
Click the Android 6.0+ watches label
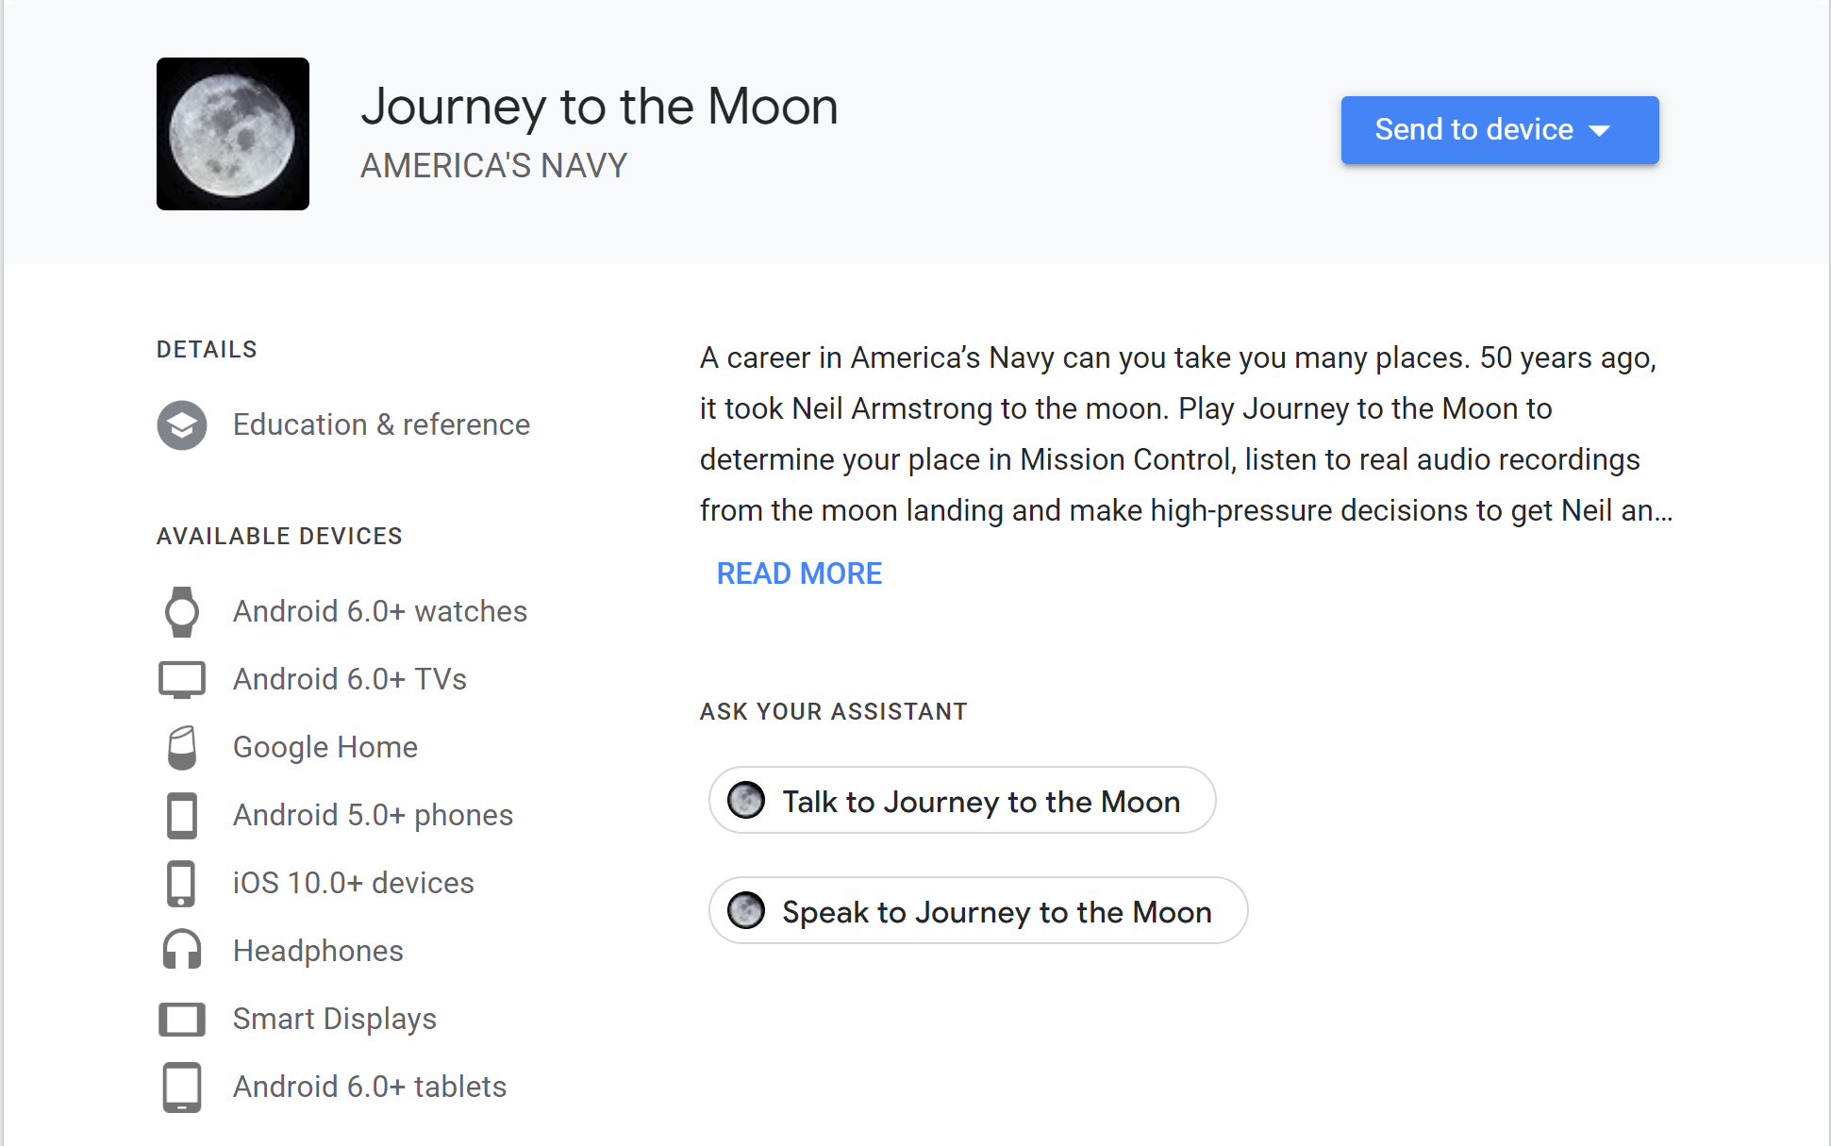[x=379, y=612]
